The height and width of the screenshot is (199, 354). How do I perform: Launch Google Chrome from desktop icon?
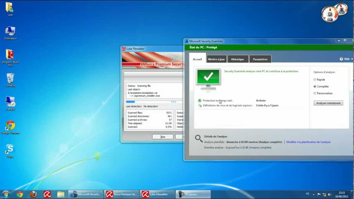(x=10, y=127)
